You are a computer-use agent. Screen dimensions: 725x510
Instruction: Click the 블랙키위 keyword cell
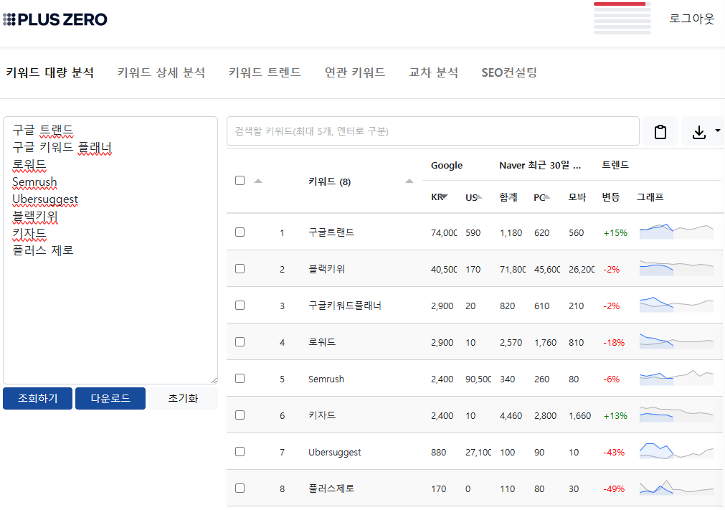[x=326, y=269]
